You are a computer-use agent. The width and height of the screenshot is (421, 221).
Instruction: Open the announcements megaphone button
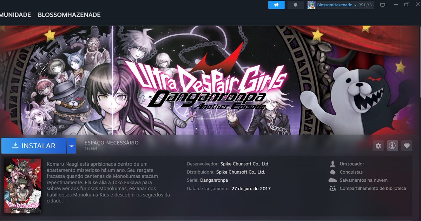(x=276, y=5)
